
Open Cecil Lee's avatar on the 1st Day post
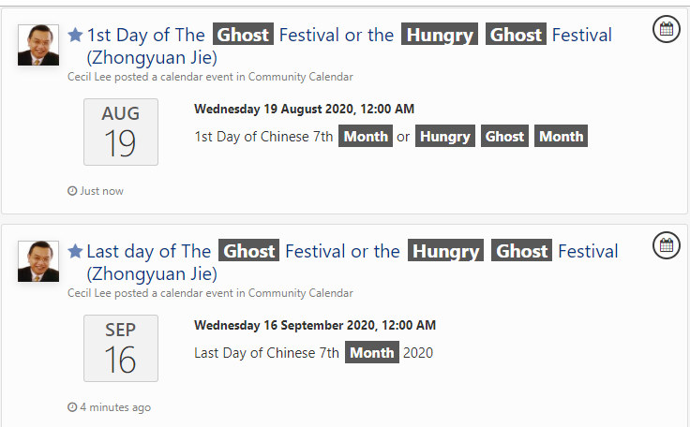click(x=38, y=45)
